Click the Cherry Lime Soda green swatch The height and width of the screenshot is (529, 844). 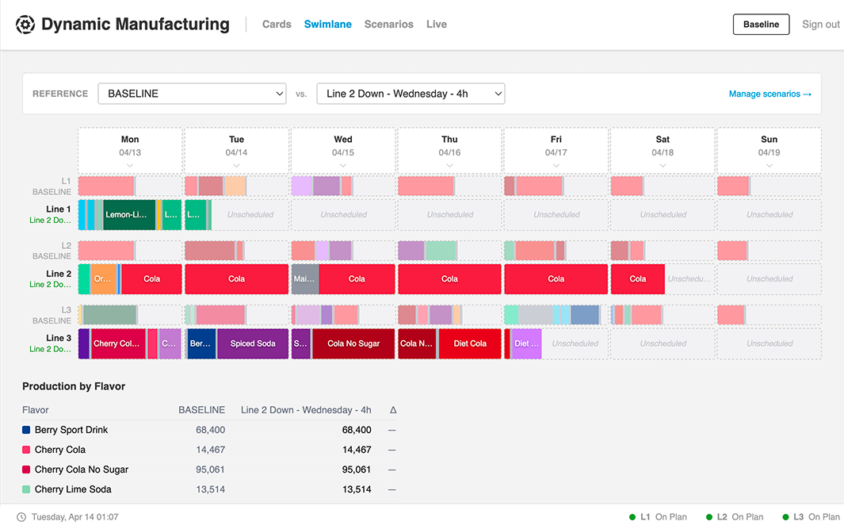26,489
